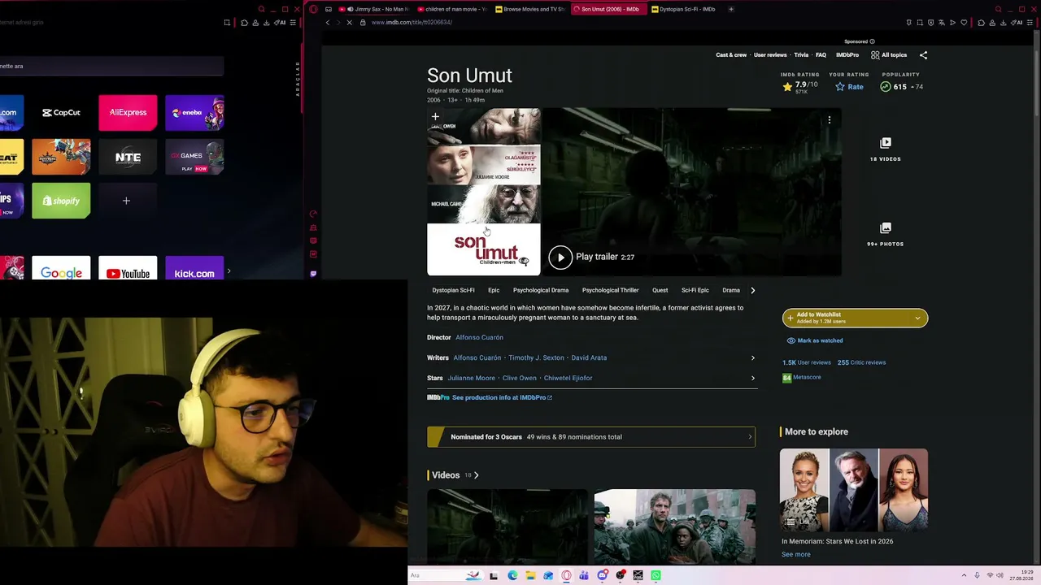Open the FAQ link

click(821, 55)
